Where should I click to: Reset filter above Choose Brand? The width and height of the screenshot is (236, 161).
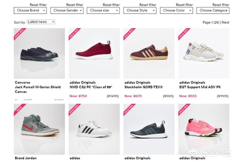[38, 5]
